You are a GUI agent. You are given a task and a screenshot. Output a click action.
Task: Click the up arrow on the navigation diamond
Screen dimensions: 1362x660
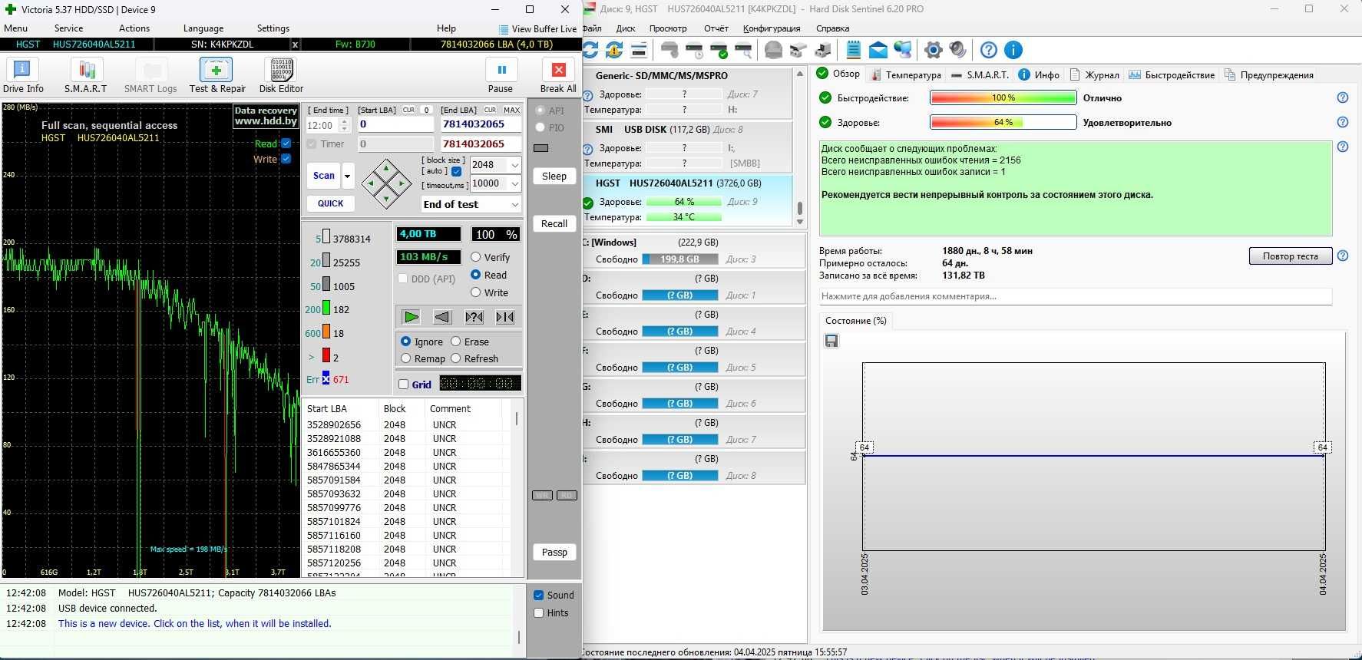point(386,168)
